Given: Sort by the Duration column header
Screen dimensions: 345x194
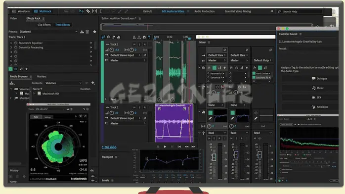Looking at the screenshot, I should click(85, 89).
